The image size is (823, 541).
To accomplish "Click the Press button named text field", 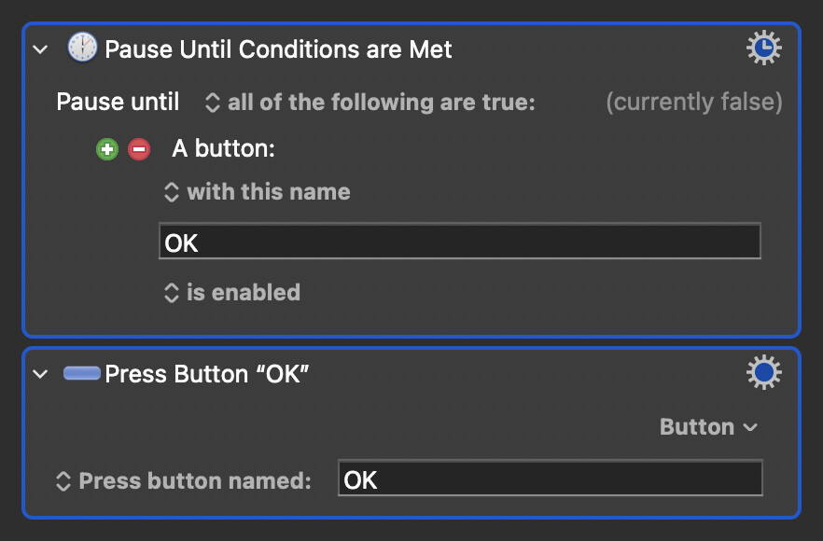I will tap(550, 479).
